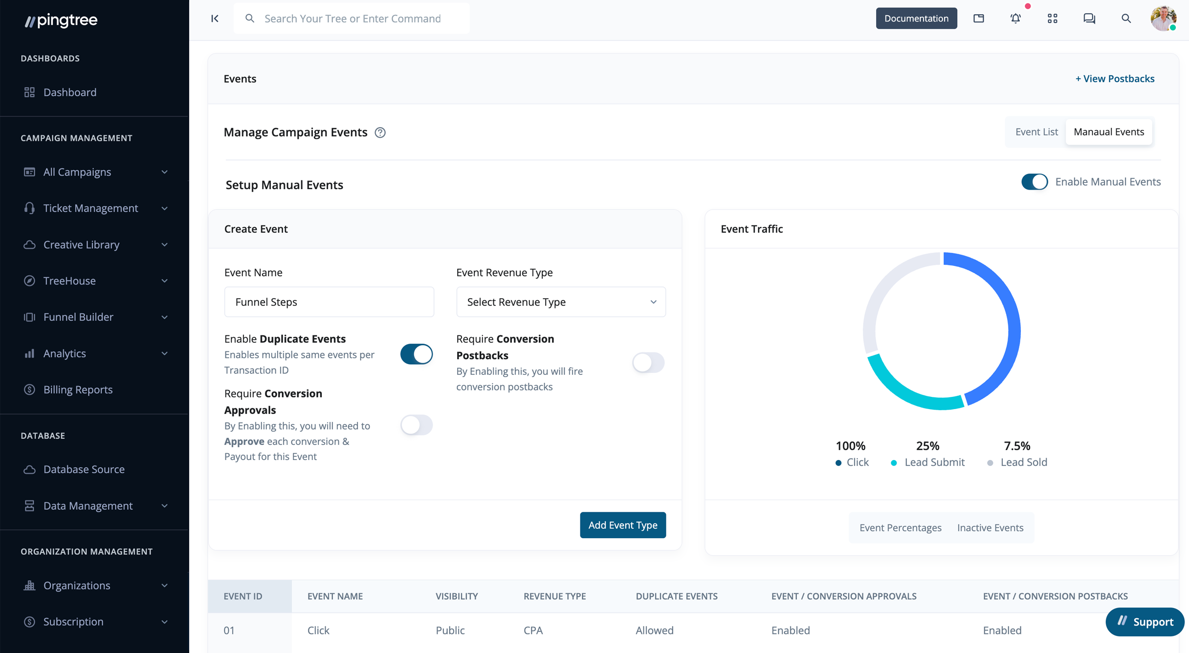The width and height of the screenshot is (1189, 653).
Task: Turn off Enable Duplicate Events switch
Action: coord(416,354)
